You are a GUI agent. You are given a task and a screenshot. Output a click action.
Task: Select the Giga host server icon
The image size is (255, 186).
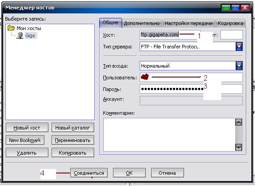20,35
